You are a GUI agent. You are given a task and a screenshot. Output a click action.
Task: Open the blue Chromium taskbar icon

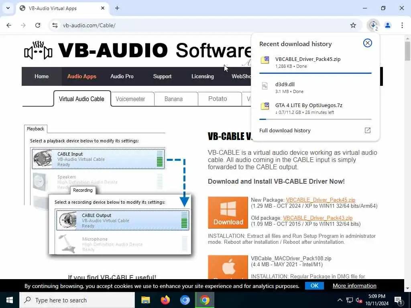185,300
